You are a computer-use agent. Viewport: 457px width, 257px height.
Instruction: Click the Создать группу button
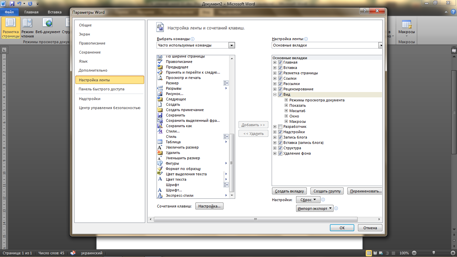coord(327,191)
